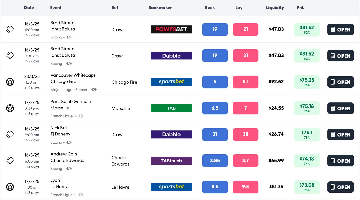Click the lay odds 9.8 for Le Havre

(246, 187)
